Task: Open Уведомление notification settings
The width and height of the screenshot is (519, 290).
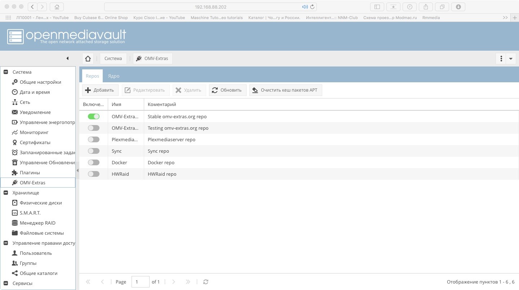Action: pyautogui.click(x=35, y=112)
